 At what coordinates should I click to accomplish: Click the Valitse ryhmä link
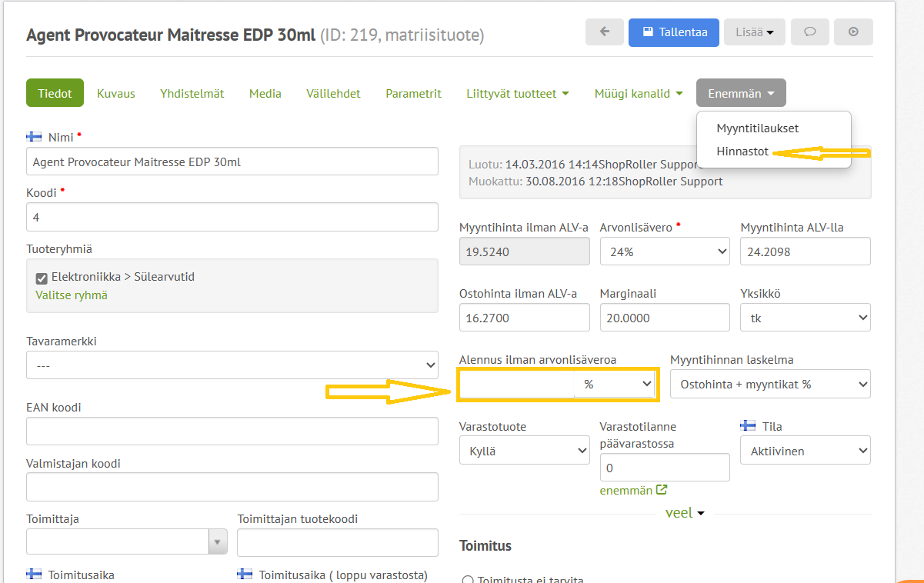click(x=72, y=295)
